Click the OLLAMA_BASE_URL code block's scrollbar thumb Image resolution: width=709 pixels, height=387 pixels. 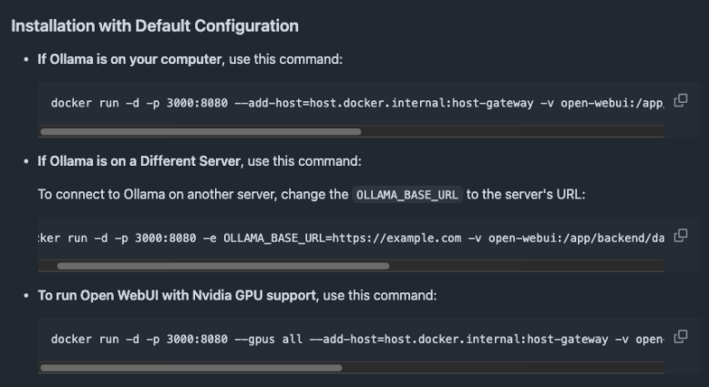pyautogui.click(x=223, y=266)
